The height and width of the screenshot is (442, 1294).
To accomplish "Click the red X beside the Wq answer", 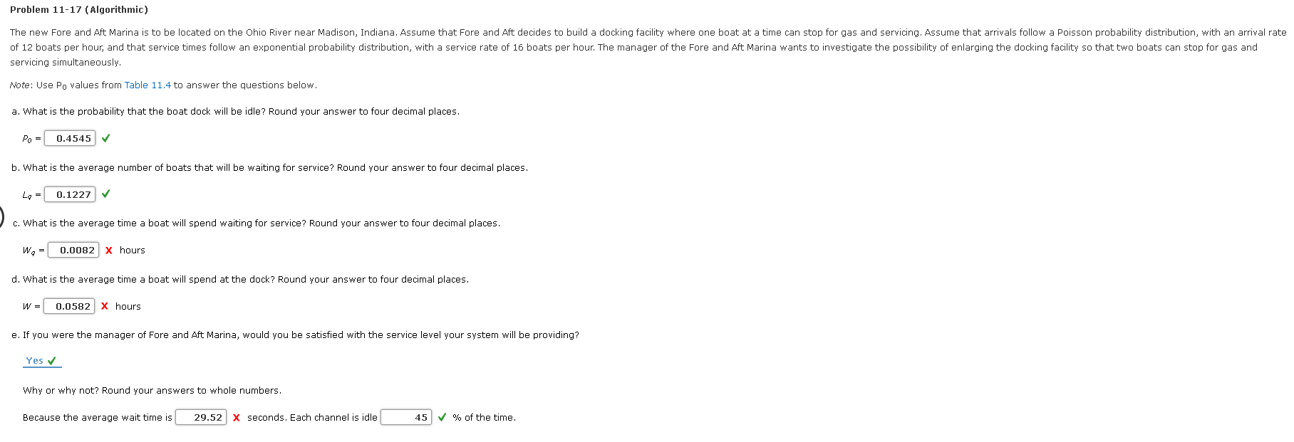I will pos(108,250).
